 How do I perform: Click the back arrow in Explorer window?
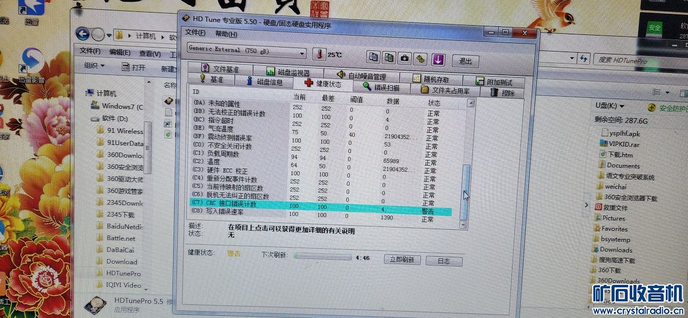coord(83,34)
